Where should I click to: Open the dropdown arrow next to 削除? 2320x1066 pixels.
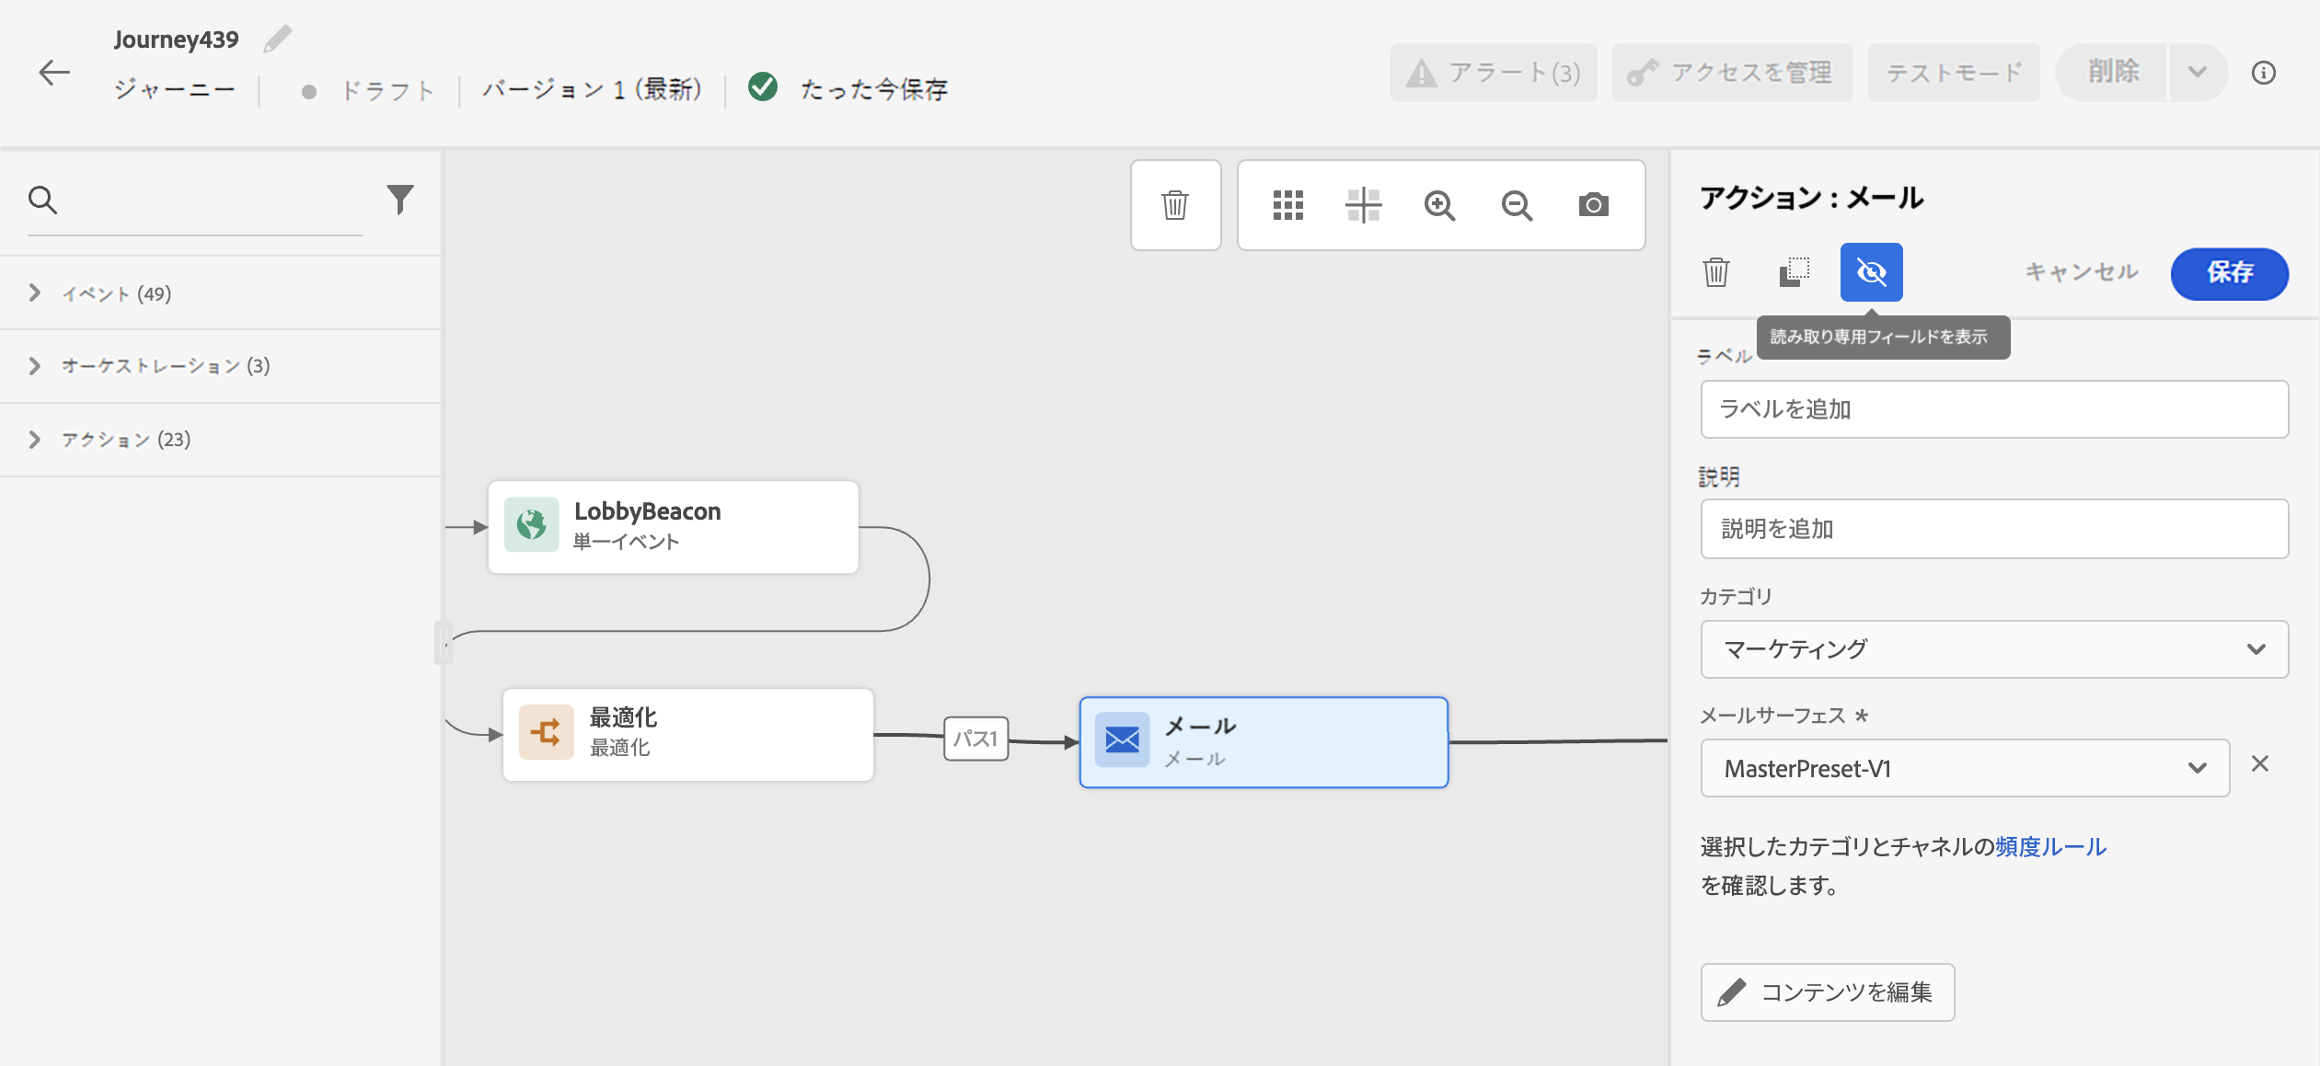[2198, 73]
